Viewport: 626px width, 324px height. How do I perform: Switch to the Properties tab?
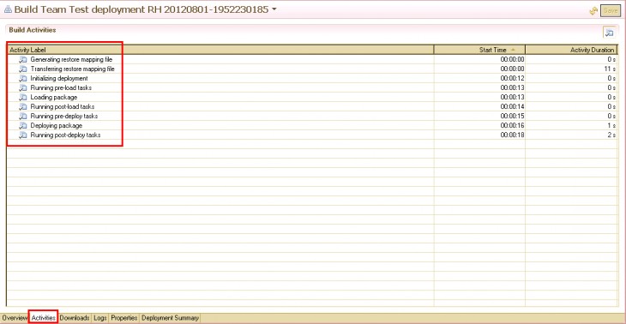pyautogui.click(x=124, y=318)
